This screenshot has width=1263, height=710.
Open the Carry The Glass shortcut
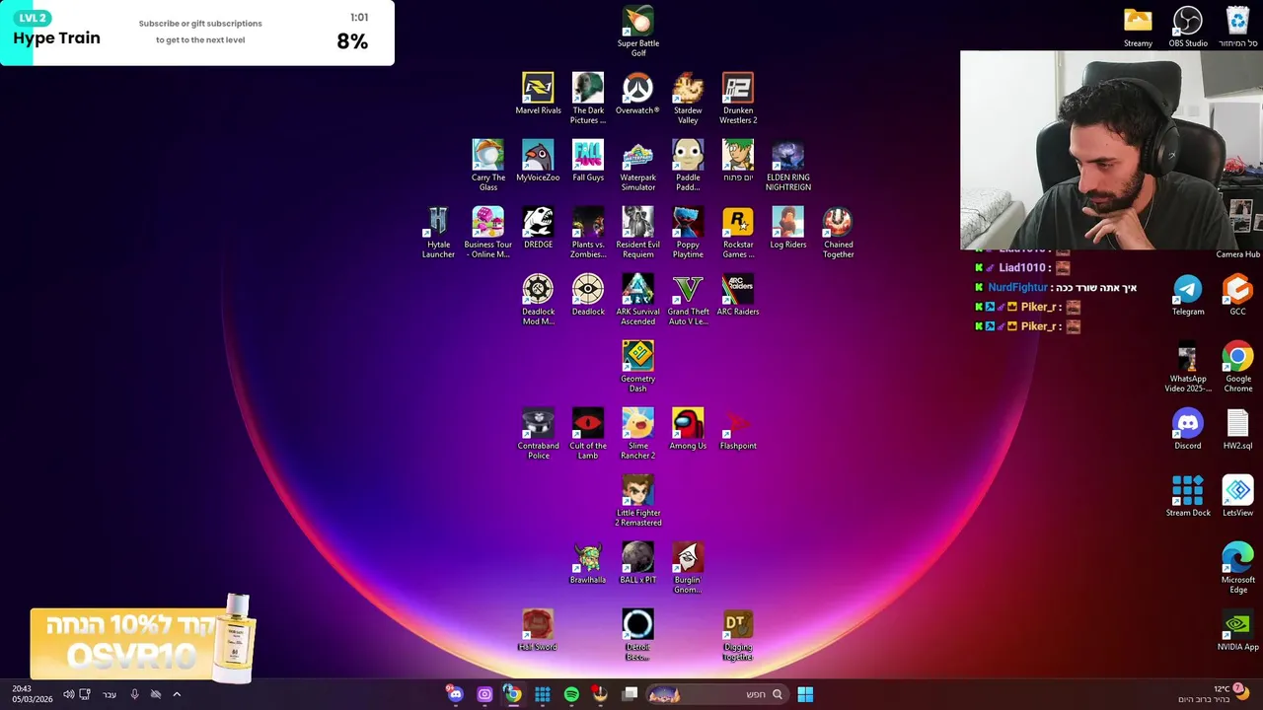click(488, 166)
